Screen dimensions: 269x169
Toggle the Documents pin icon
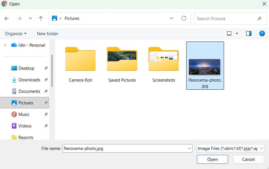(46, 91)
